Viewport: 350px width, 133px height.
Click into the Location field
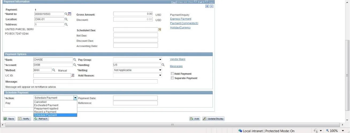point(49,19)
